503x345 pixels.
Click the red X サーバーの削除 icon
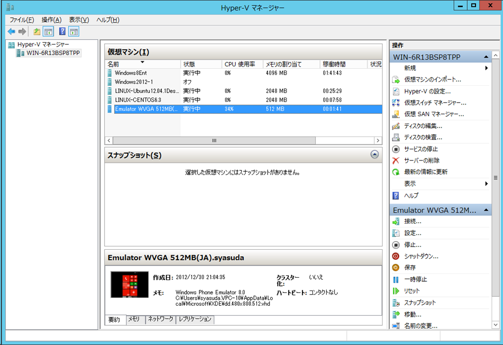(396, 160)
